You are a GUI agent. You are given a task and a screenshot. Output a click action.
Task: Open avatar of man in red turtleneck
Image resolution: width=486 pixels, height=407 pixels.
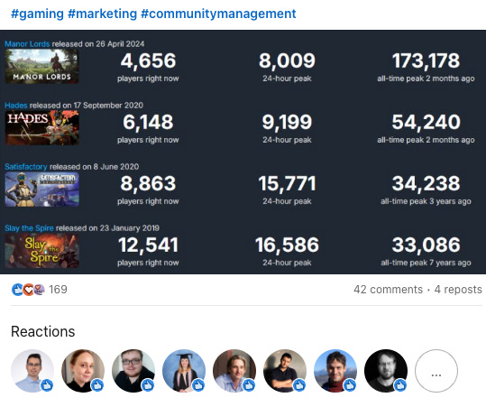335,371
